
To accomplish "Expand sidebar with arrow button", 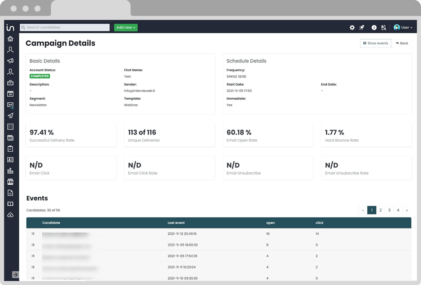I will pos(15,275).
